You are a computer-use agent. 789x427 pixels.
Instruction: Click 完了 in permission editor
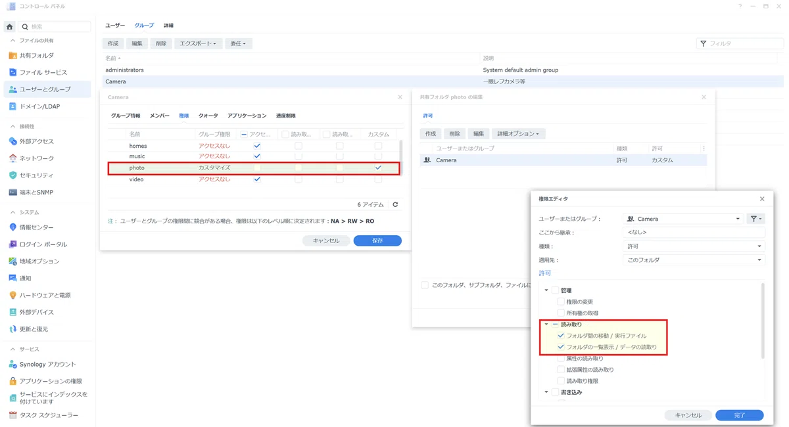pos(740,415)
